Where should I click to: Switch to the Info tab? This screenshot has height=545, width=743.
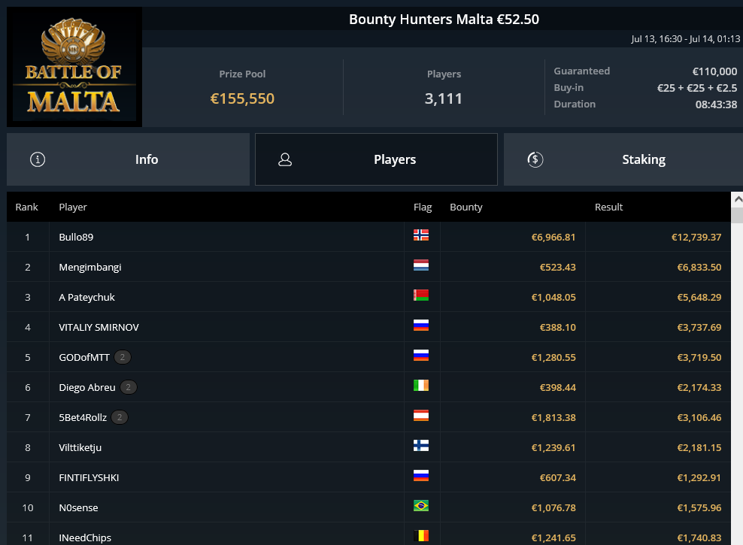pyautogui.click(x=128, y=159)
